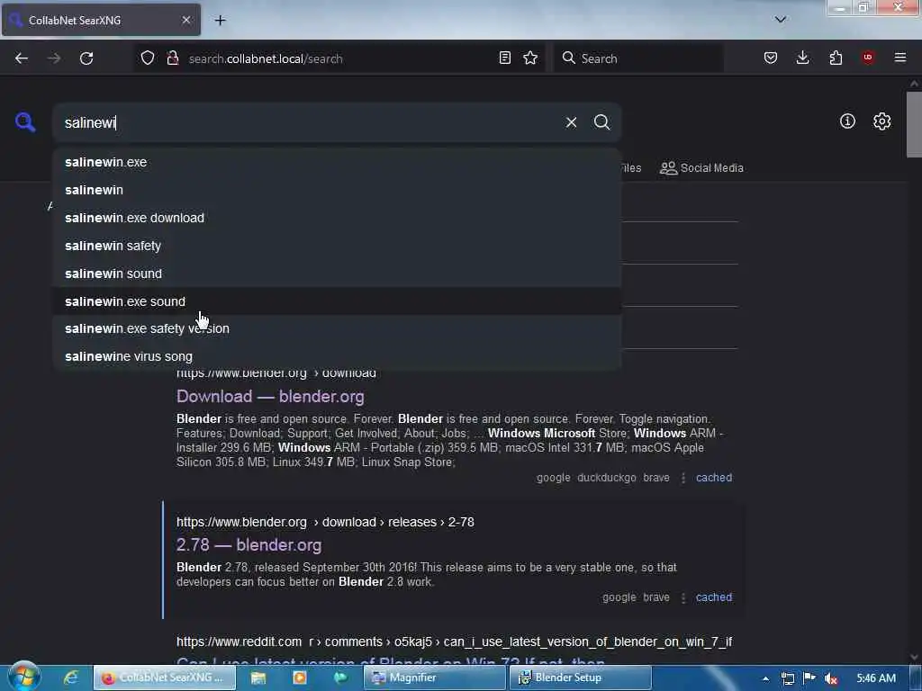Go back to the previous page
The width and height of the screenshot is (922, 691).
(x=22, y=58)
